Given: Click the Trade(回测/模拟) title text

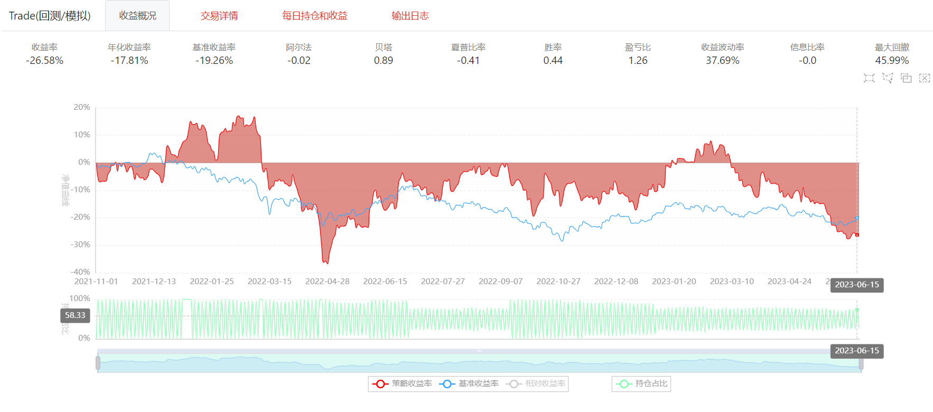Looking at the screenshot, I should (50, 16).
